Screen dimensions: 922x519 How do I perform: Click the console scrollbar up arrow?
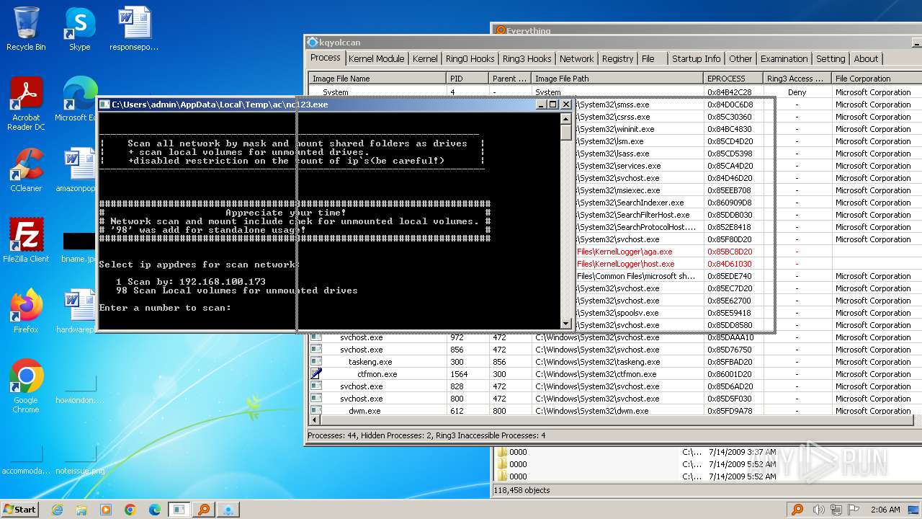tap(566, 118)
